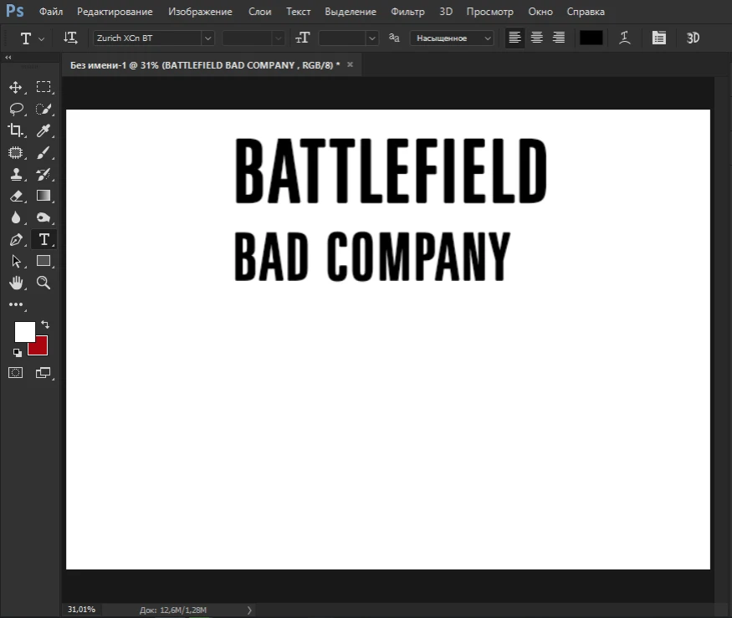Click the 31,01% zoom field in status bar
Image resolution: width=732 pixels, height=618 pixels.
(81, 609)
